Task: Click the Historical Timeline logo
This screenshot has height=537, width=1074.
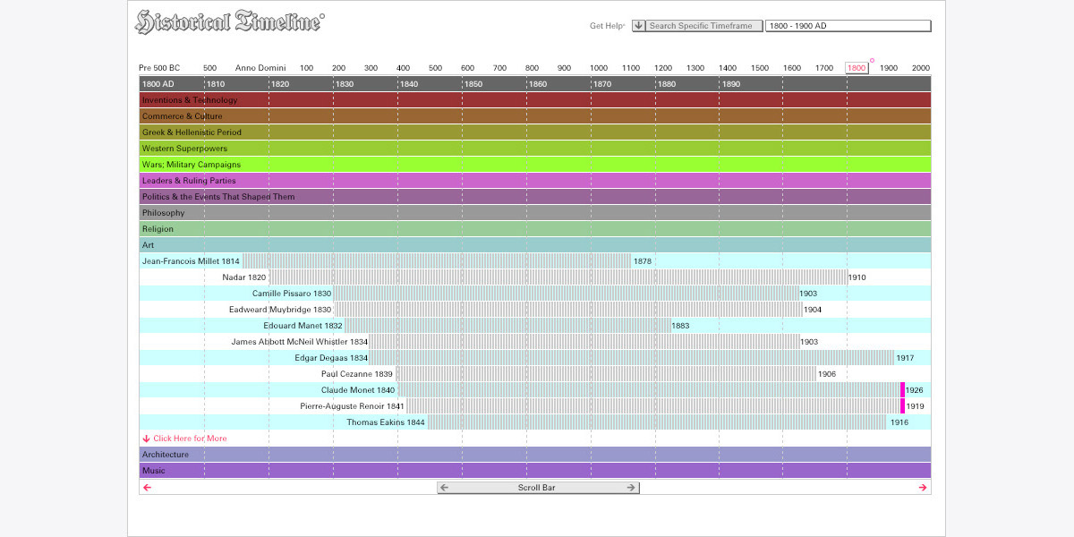Action: point(229,22)
